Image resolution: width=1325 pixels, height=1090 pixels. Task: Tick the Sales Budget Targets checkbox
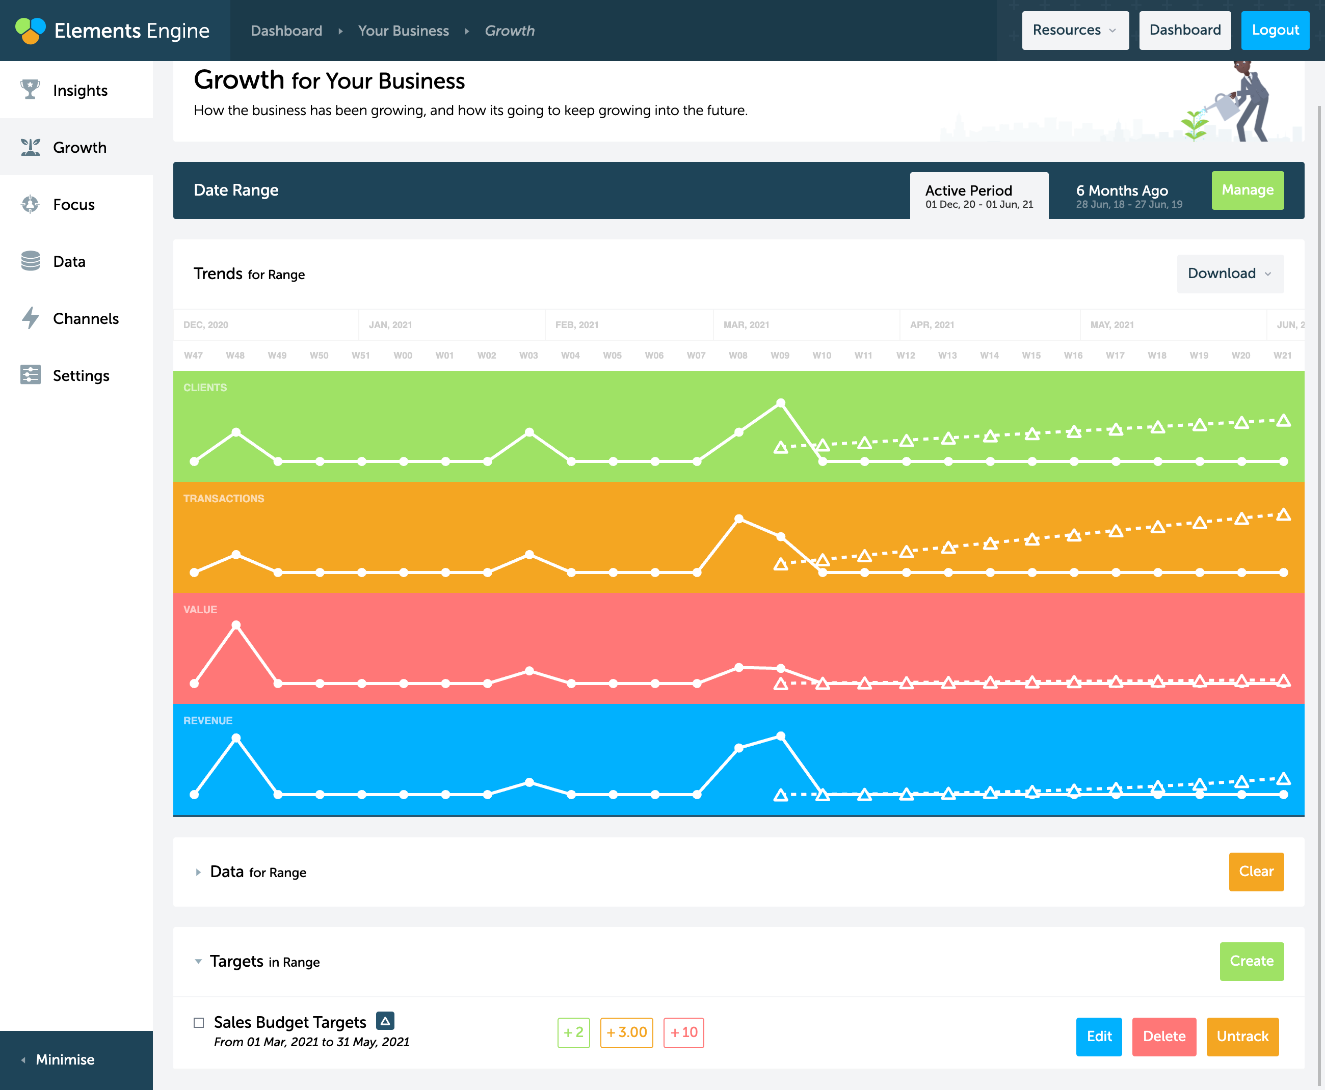coord(199,1023)
